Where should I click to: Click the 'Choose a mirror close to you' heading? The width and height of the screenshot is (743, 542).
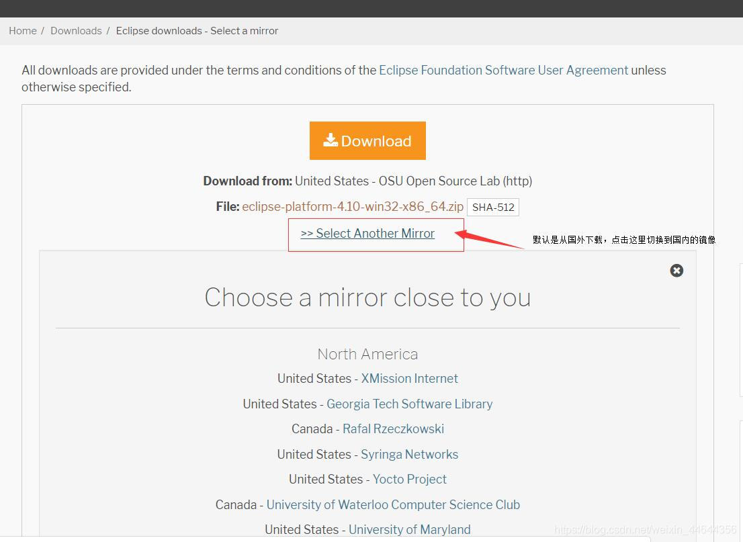pyautogui.click(x=367, y=298)
